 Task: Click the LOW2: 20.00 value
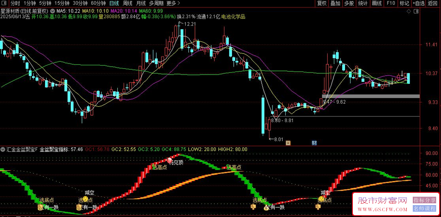coord(202,149)
